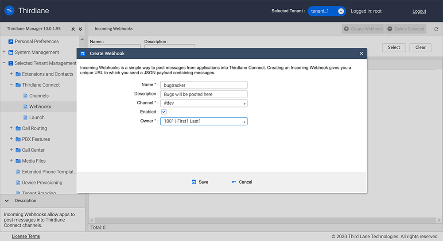Expand the Call Routing folder
The height and width of the screenshot is (241, 443).
click(x=11, y=128)
